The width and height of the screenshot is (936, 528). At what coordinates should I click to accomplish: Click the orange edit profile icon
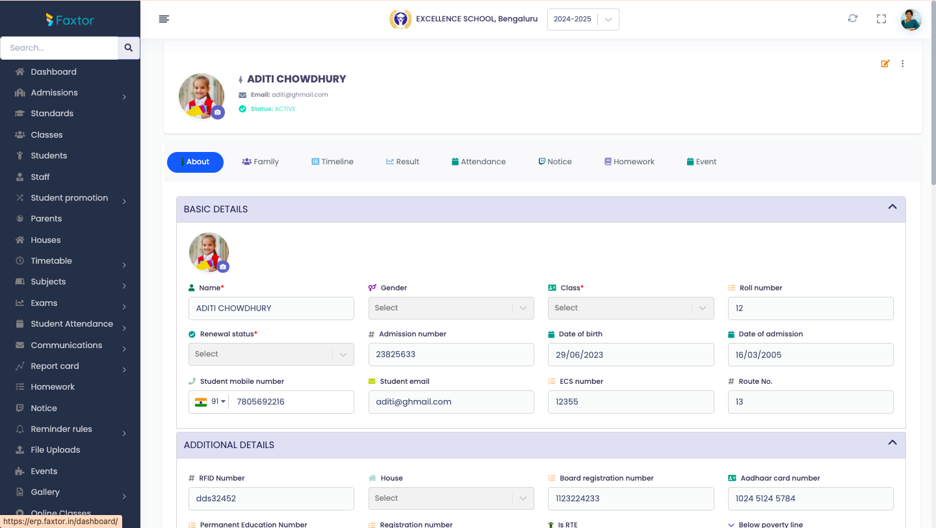coord(885,64)
